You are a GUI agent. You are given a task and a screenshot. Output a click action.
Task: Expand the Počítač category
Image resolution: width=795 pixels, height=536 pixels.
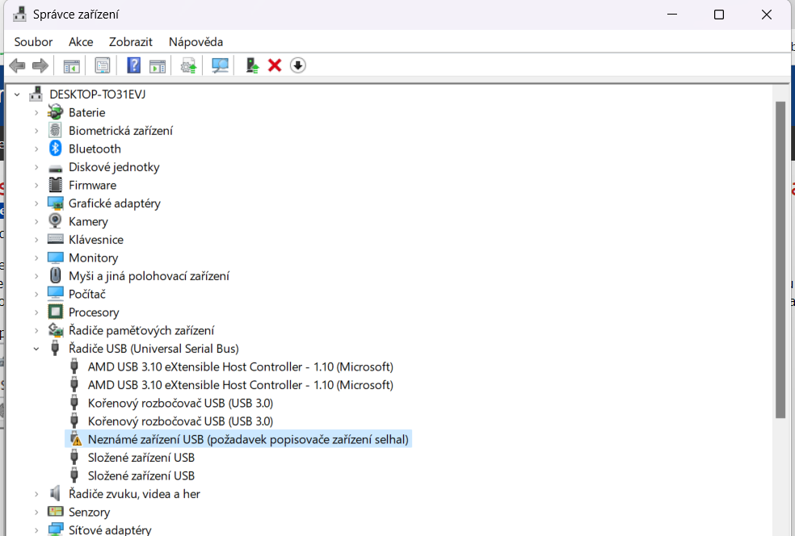point(36,295)
